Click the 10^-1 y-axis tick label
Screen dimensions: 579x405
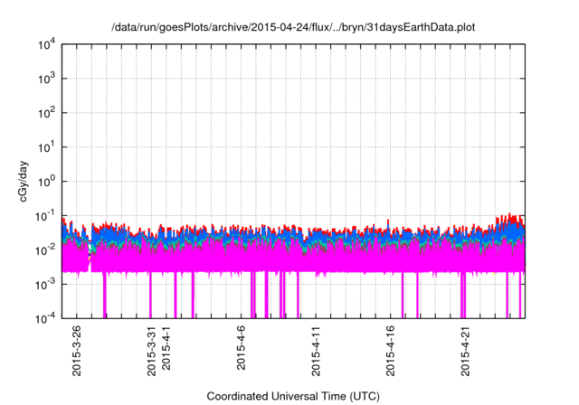45,216
